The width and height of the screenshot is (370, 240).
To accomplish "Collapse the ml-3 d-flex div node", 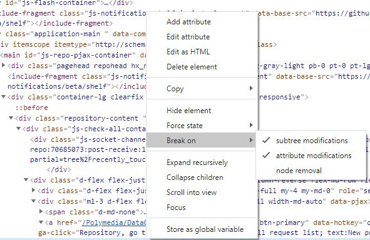I will pos(34,201).
